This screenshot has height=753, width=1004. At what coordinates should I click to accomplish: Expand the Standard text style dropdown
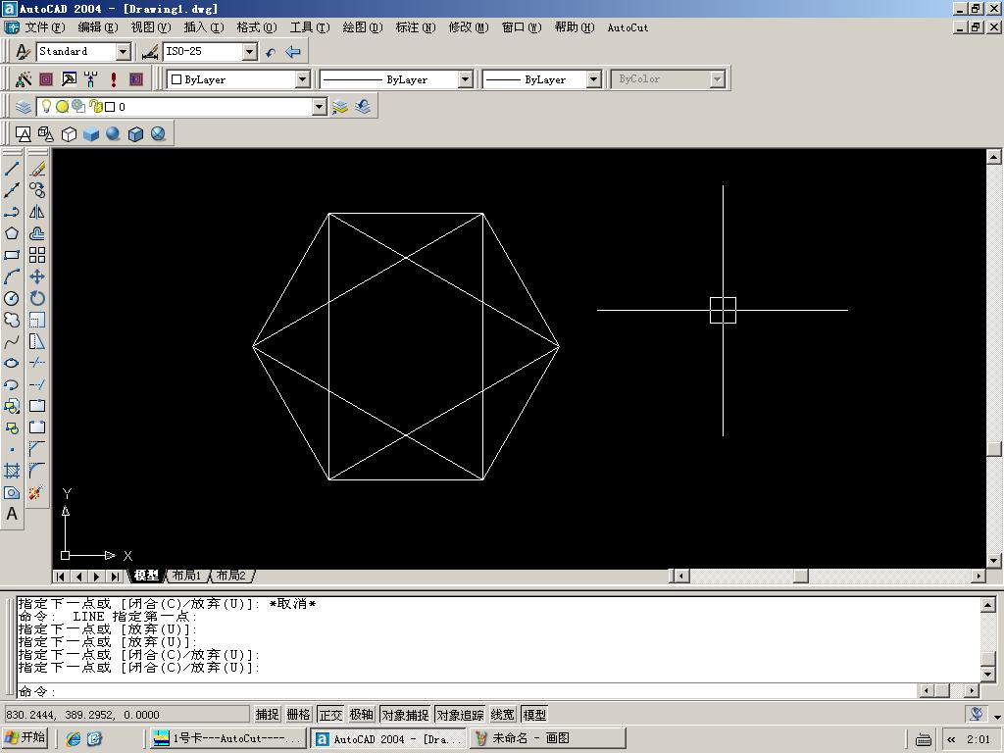[x=124, y=52]
